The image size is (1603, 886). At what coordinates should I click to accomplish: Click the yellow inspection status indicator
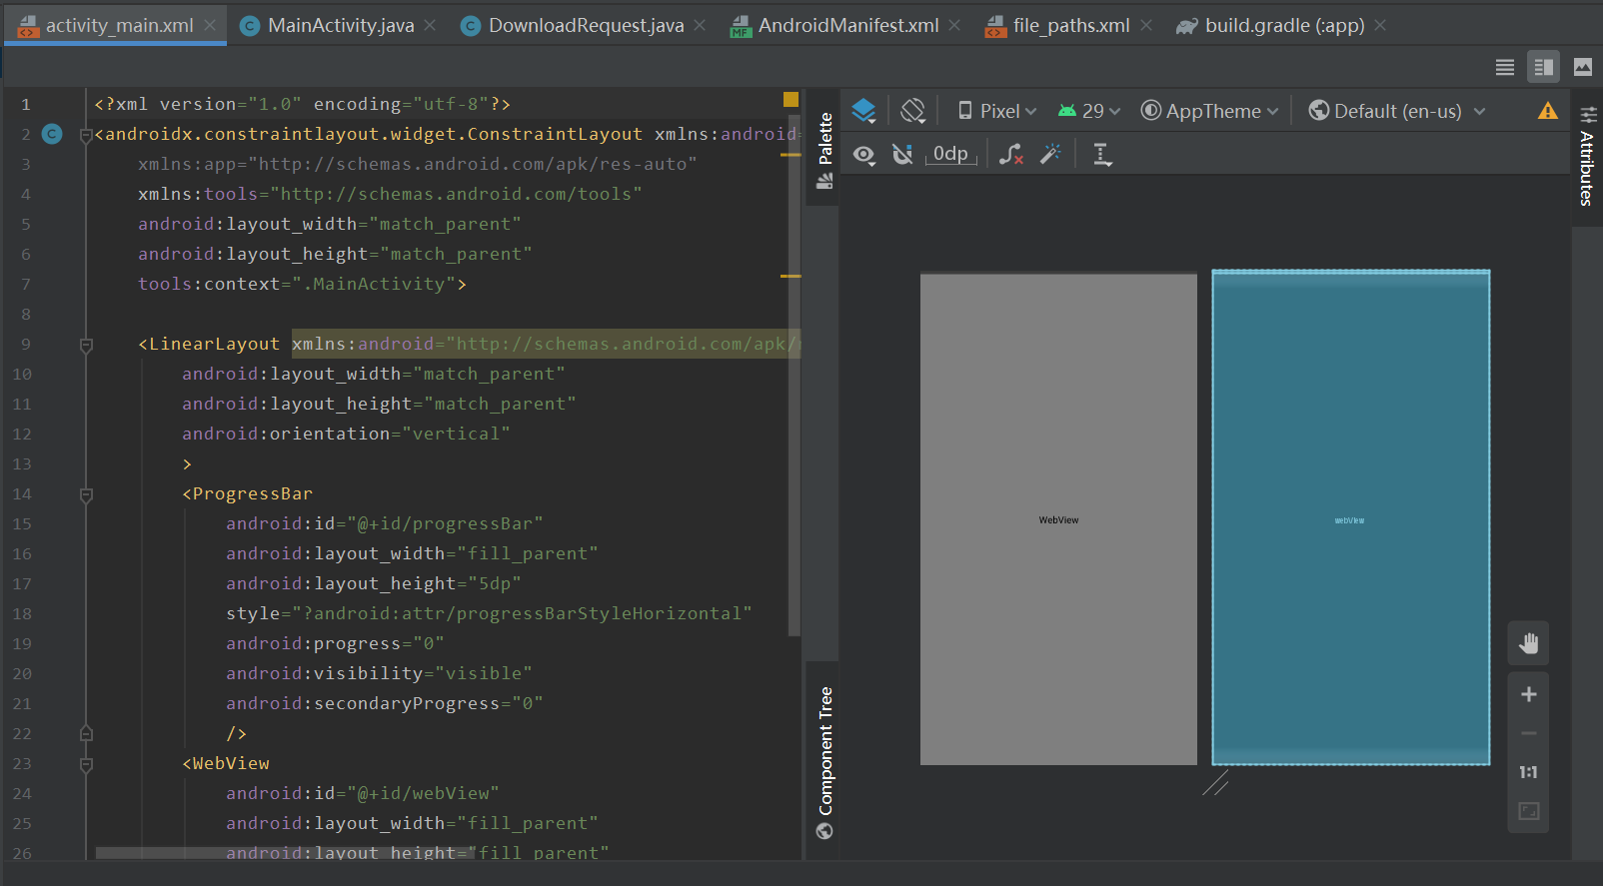pos(791,99)
